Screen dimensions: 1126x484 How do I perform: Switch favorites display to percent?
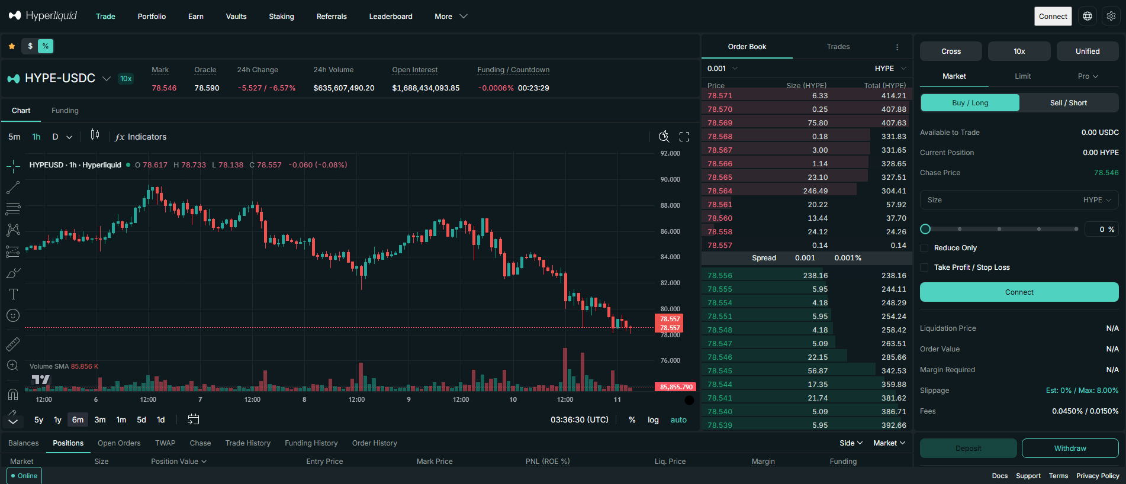46,46
